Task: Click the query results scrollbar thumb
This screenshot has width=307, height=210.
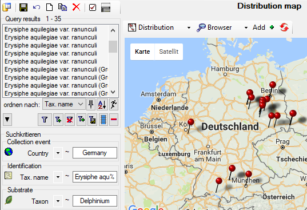Action: point(113,46)
